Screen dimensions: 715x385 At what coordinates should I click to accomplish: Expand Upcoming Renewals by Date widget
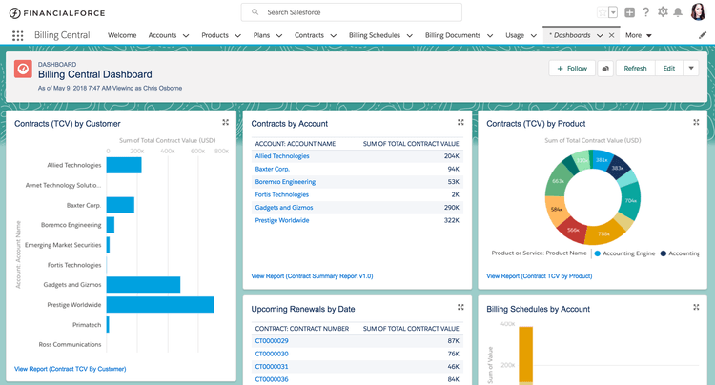click(460, 308)
